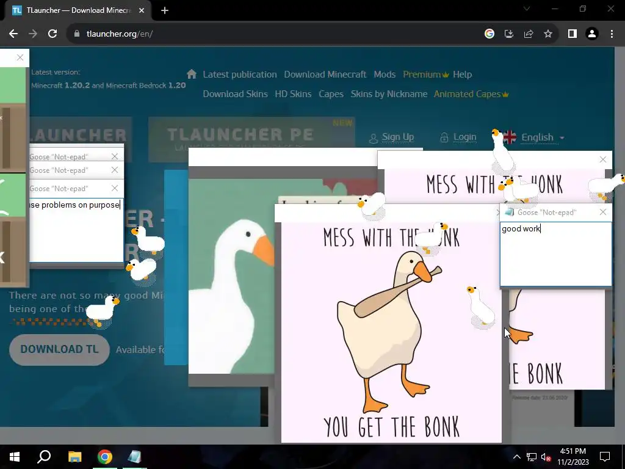The image size is (625, 469).
Task: Bookmark this page with the star icon
Action: [548, 34]
